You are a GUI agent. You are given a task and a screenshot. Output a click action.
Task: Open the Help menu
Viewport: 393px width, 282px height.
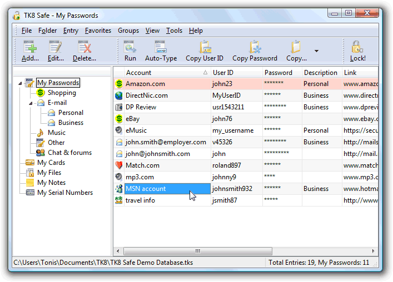[x=196, y=31]
